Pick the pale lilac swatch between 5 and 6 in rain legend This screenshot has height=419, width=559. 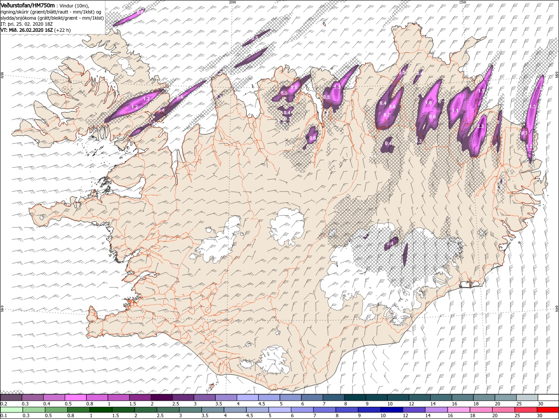279,410
